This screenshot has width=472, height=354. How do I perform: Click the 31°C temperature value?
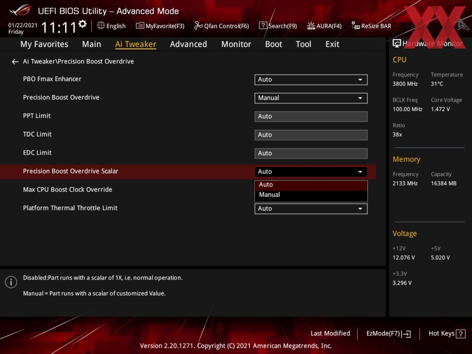[x=437, y=84]
